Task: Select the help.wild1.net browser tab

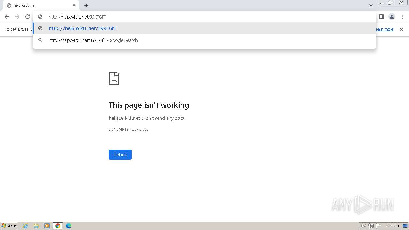Action: [x=41, y=5]
